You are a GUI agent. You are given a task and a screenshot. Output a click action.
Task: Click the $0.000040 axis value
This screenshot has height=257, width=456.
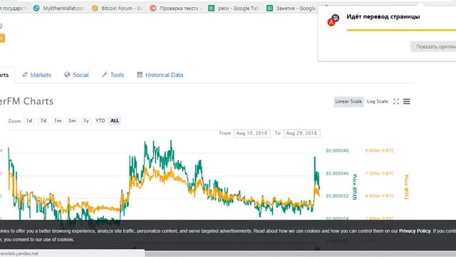tap(337, 173)
